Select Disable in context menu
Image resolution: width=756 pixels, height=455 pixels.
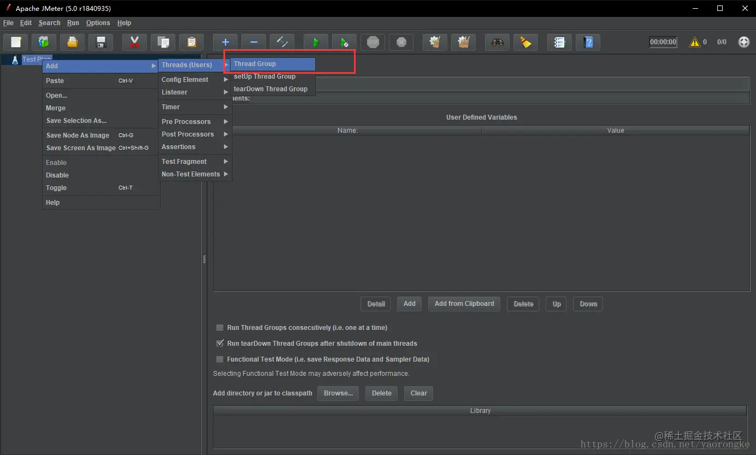click(101, 175)
